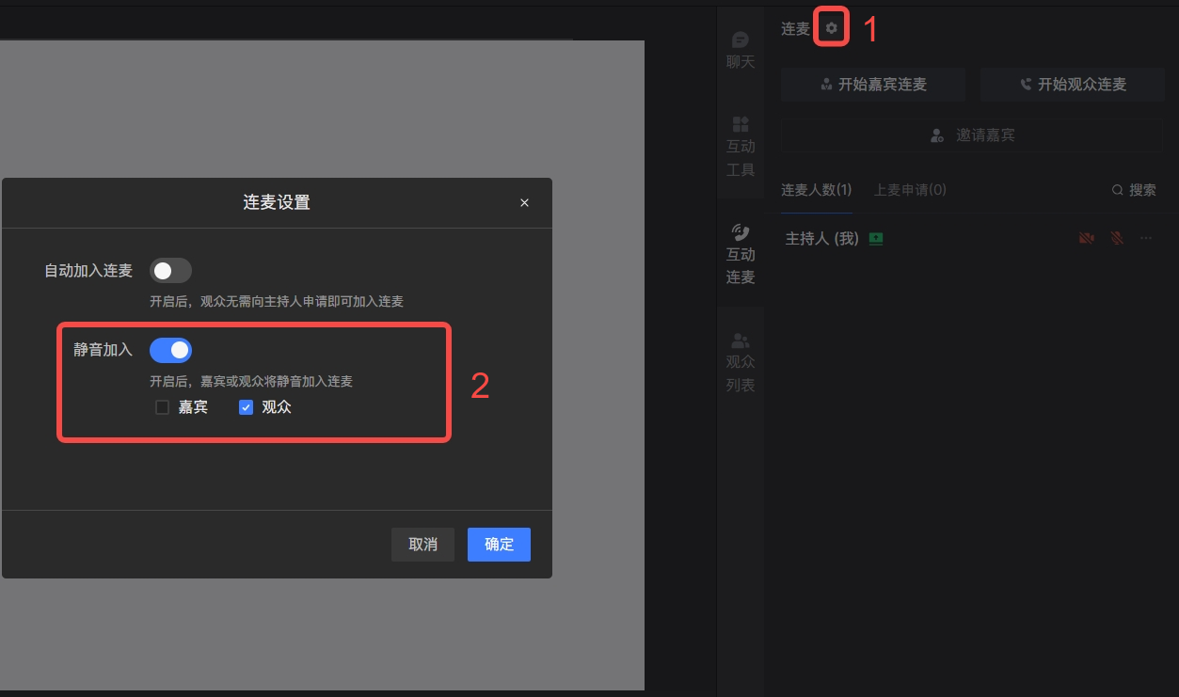The height and width of the screenshot is (697, 1179).
Task: Open the 观众列表 sidebar tab
Action: click(x=741, y=362)
